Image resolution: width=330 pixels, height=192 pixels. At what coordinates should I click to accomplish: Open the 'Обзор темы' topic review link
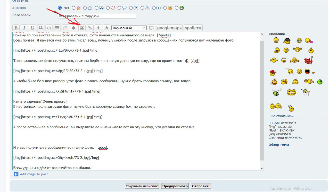[279, 145]
